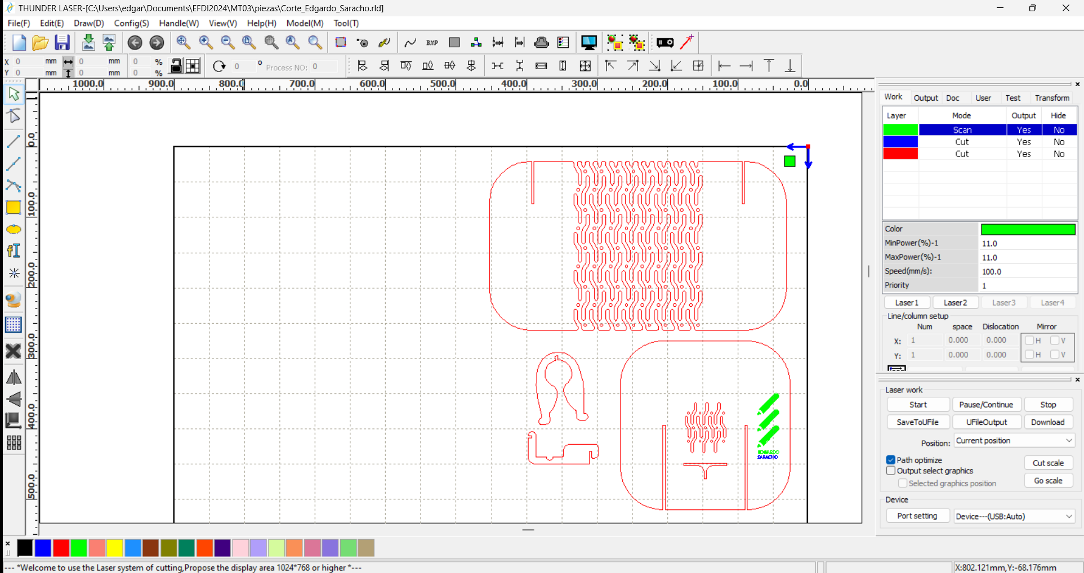
Task: Click the array grid tool icon
Action: (x=14, y=443)
